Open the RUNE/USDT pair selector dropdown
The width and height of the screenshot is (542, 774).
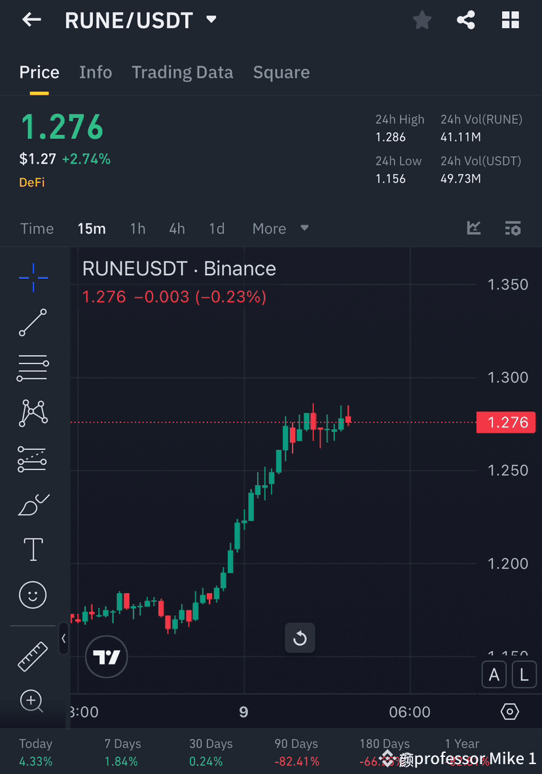point(211,20)
